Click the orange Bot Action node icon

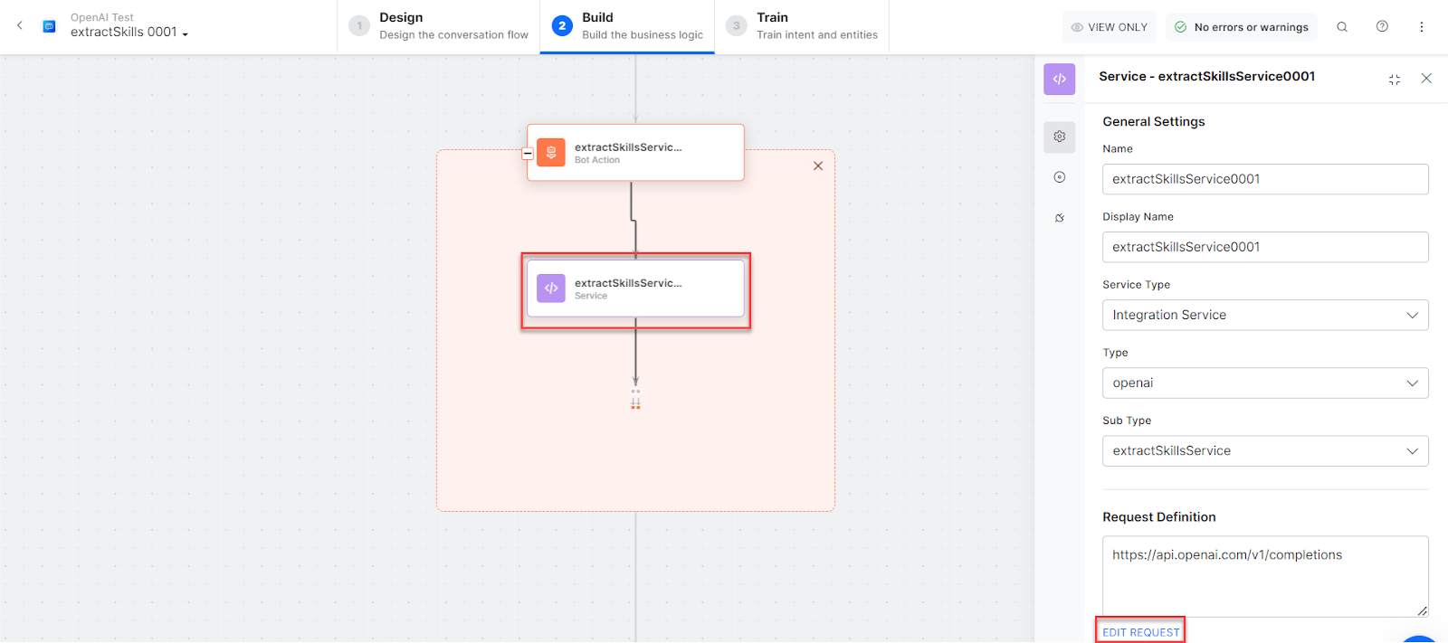(x=551, y=153)
